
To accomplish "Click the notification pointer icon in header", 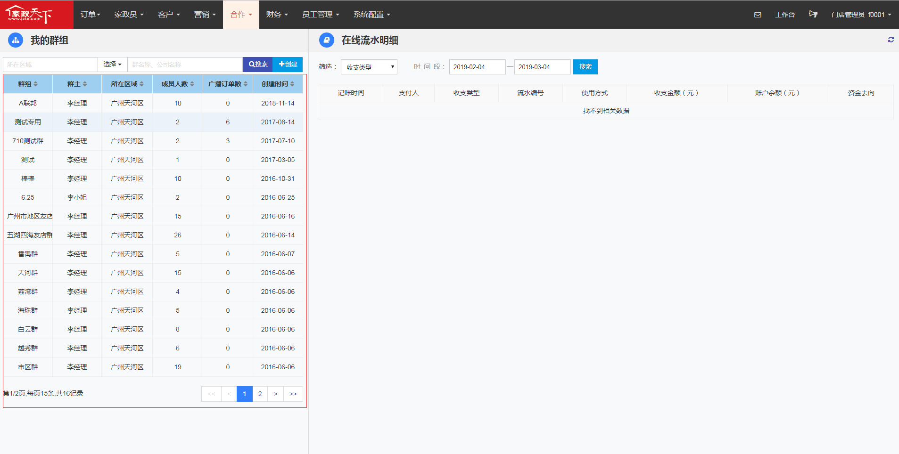I will (813, 14).
